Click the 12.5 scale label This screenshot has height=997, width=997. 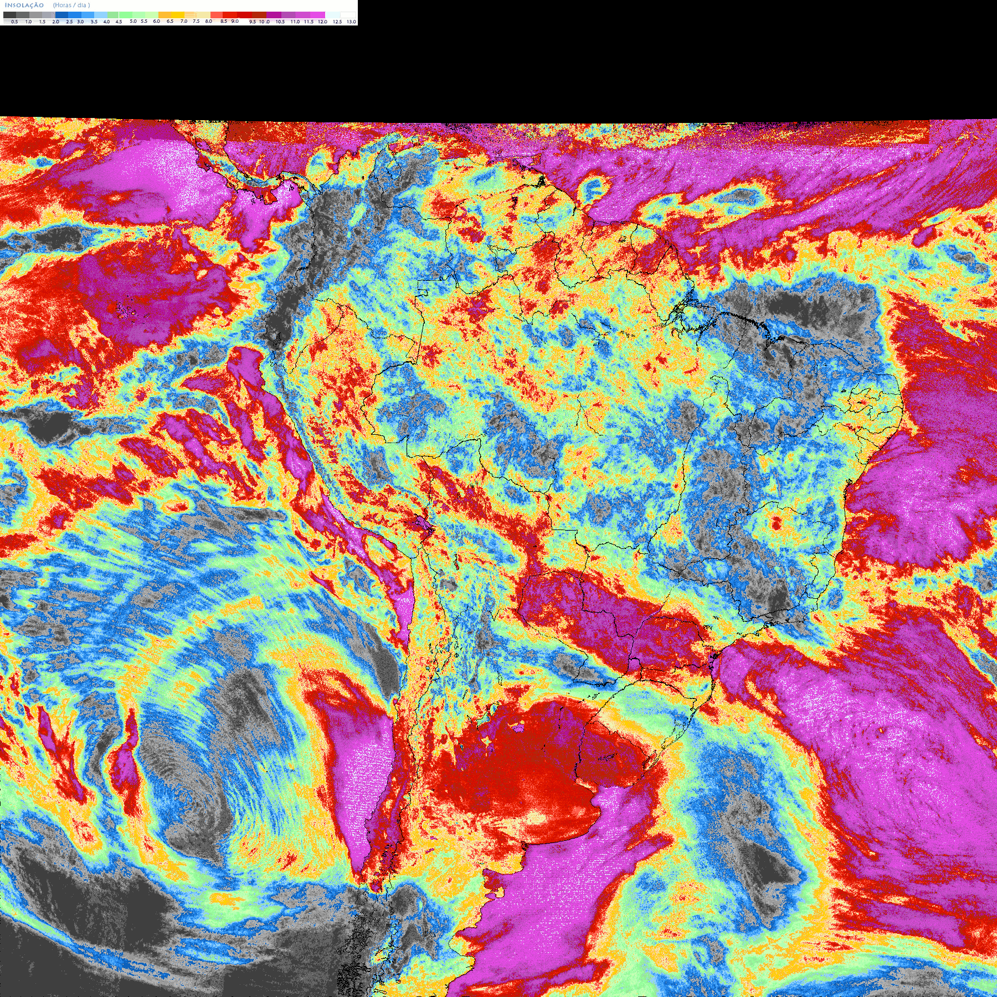tap(337, 22)
